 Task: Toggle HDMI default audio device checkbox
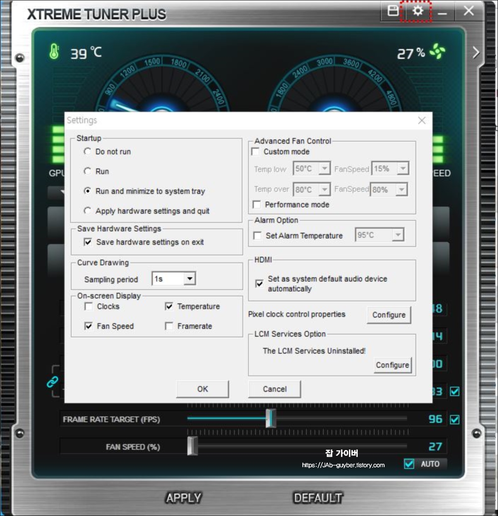click(x=259, y=284)
